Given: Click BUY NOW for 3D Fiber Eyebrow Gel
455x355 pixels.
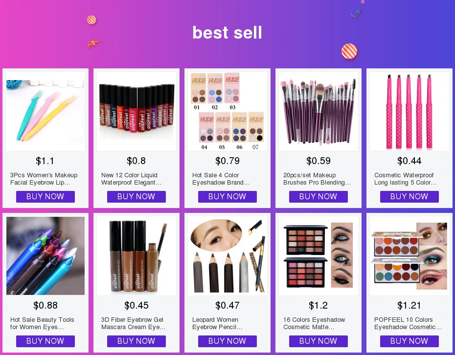Looking at the screenshot, I should pos(136,341).
